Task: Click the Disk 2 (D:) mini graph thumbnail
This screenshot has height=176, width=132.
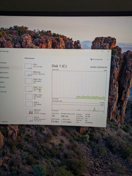Action: click(x=29, y=97)
